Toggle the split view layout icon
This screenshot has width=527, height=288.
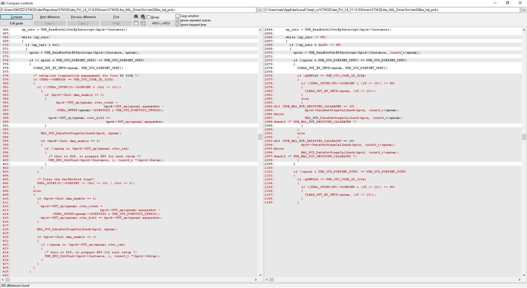tap(136, 23)
